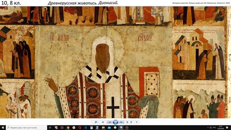Switch to the active Photo Viewer taskbar icon
Image resolution: width=231 pixels, height=130 pixels.
point(121,127)
